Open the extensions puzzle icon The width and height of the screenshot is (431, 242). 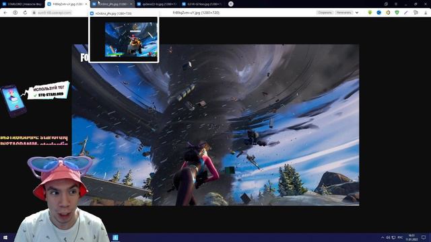point(416,13)
